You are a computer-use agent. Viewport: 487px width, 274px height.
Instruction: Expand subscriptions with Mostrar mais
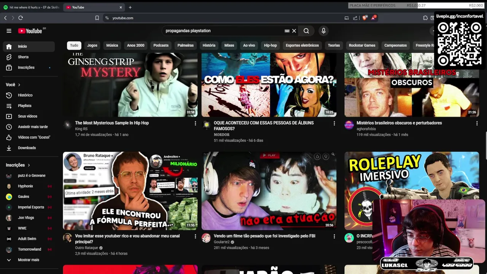click(x=29, y=260)
